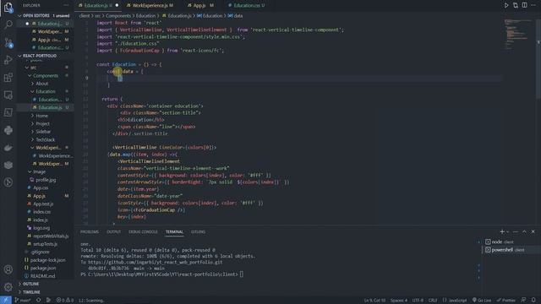Change indentation Spaces: 4
Viewport: 541px width, 304px height.
pyautogui.click(x=399, y=301)
